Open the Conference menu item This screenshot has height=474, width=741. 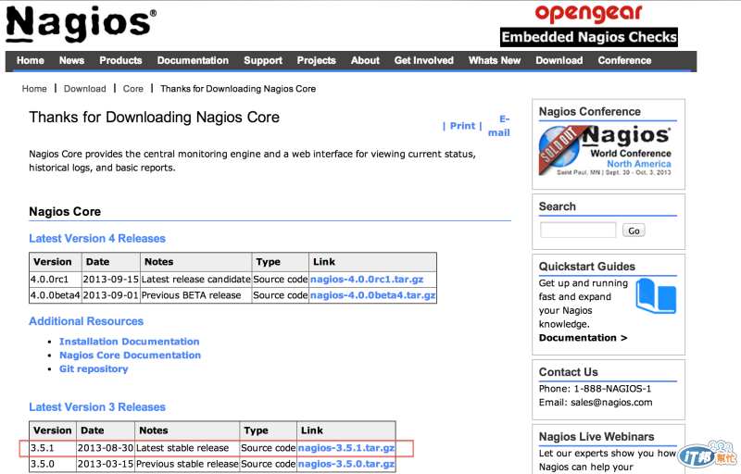click(624, 60)
